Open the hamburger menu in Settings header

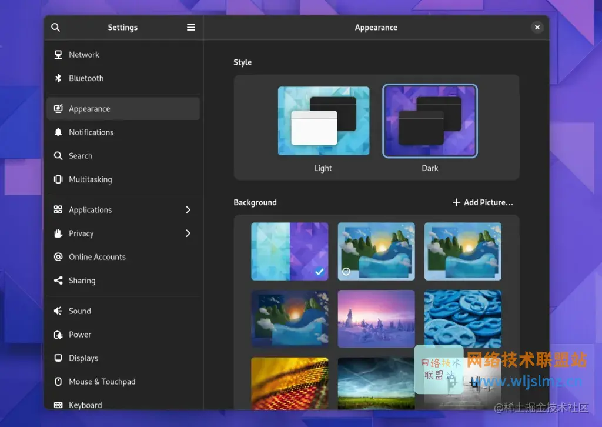(x=191, y=27)
